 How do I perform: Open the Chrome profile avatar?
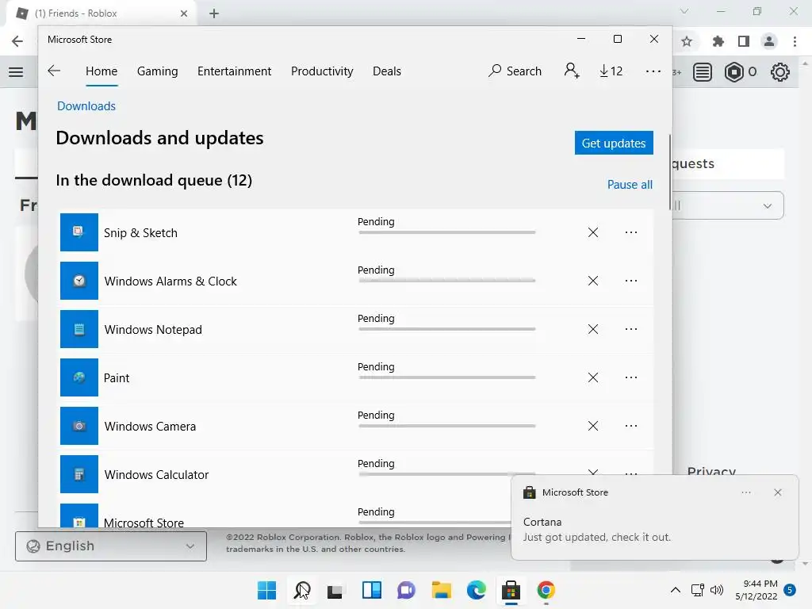(769, 41)
